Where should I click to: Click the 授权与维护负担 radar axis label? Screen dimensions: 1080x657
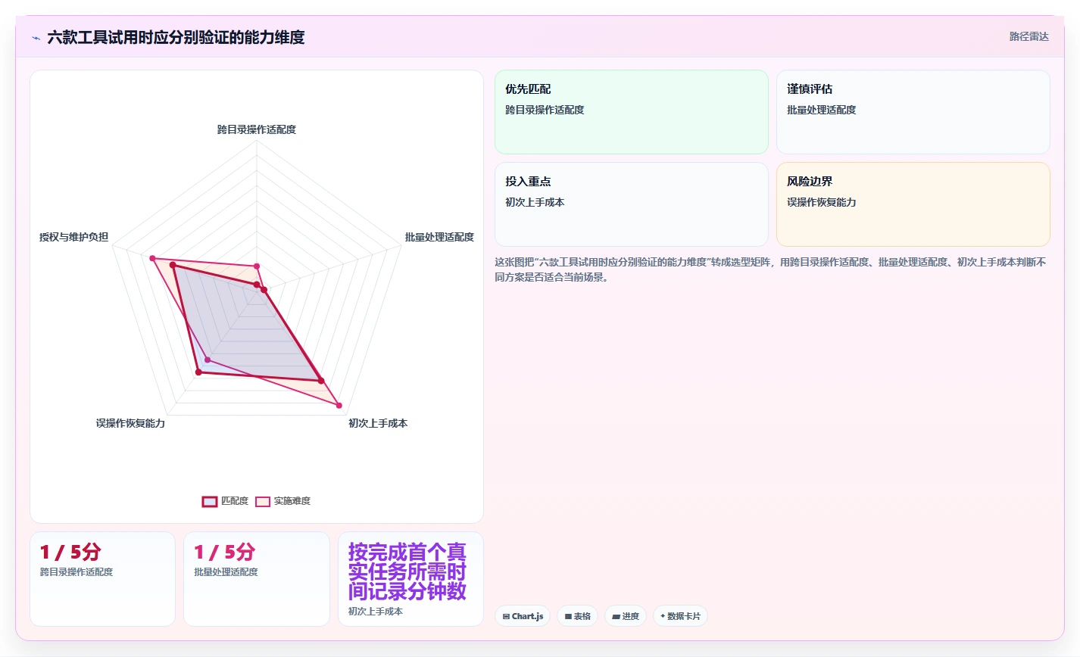[x=73, y=237]
